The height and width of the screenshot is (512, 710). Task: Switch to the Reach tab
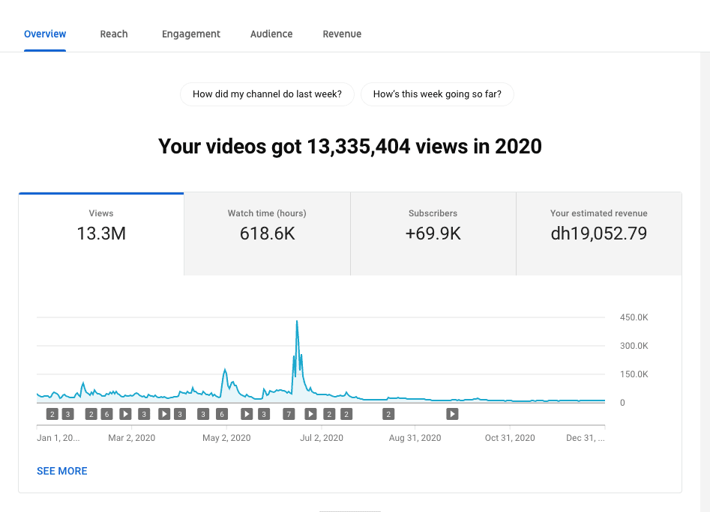tap(114, 34)
